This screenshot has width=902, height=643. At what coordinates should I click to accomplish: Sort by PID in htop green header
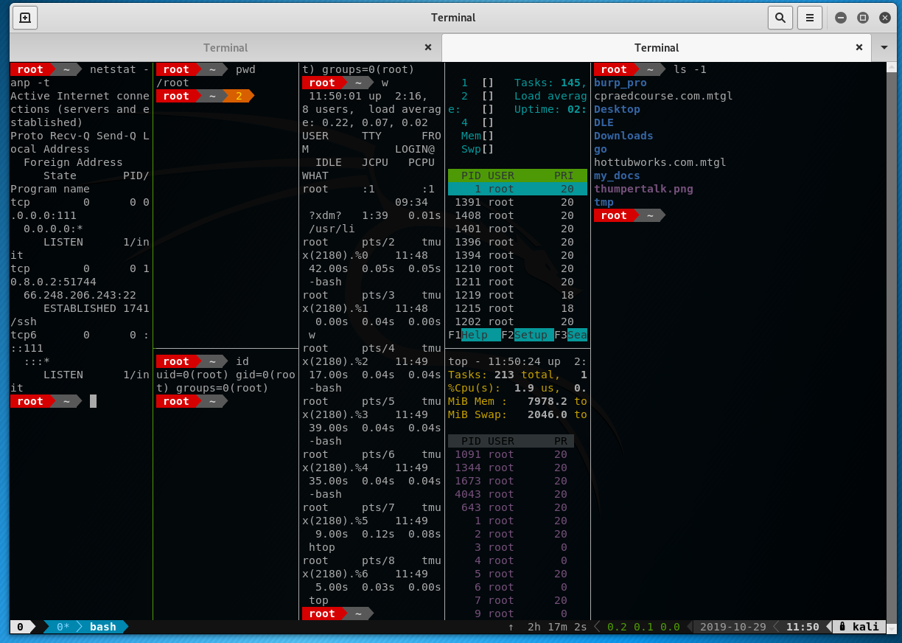(x=471, y=175)
